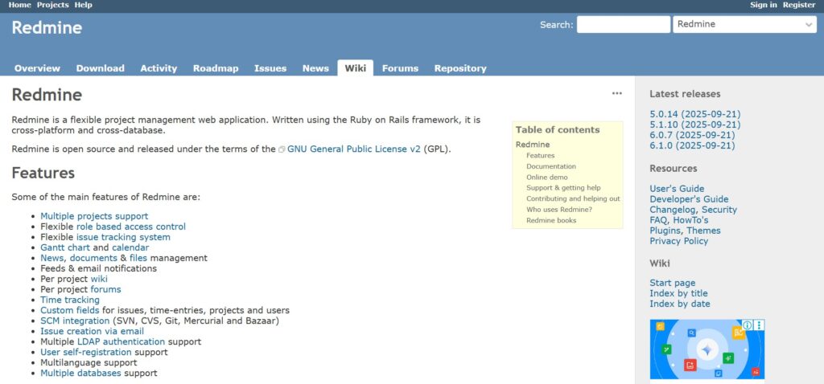Open the Privacy Policy link
Image resolution: width=824 pixels, height=384 pixels.
pyautogui.click(x=679, y=241)
